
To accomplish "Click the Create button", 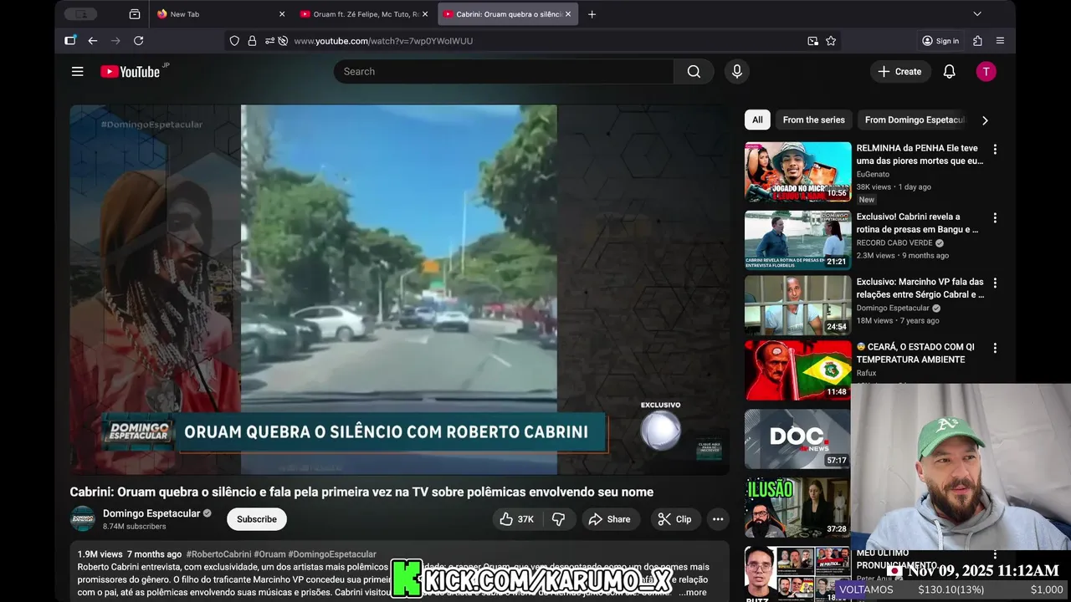I will 900,72.
